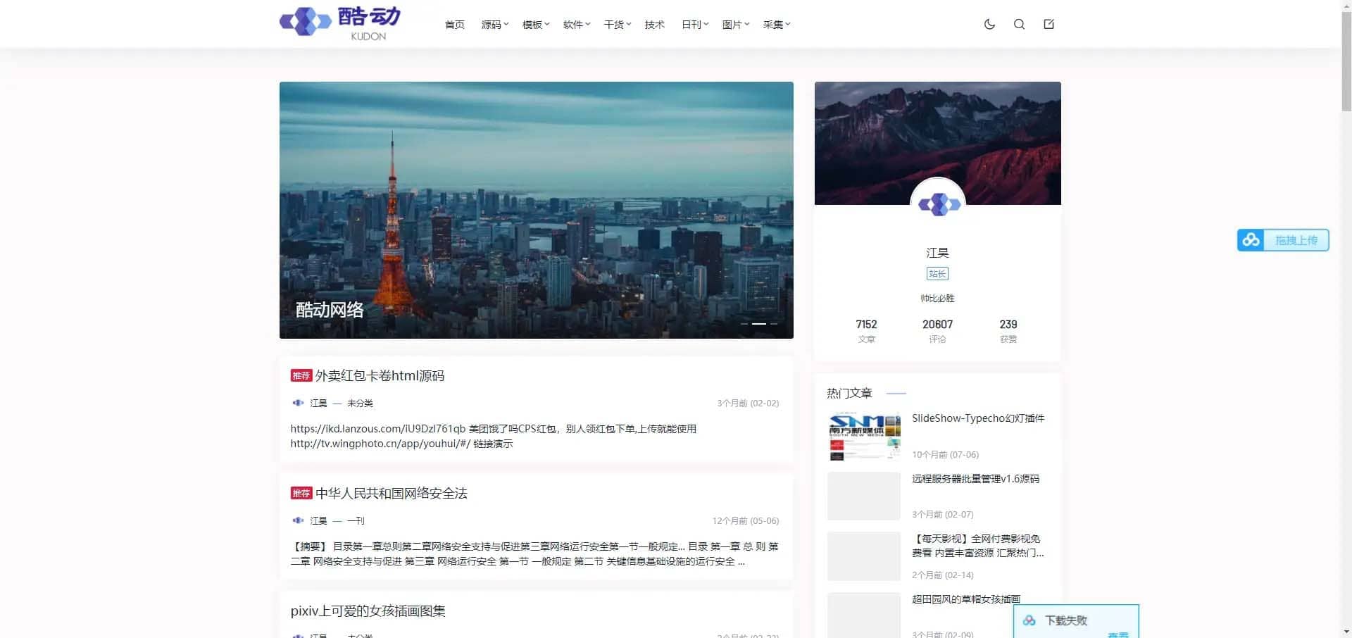Expand the 模板 dropdown menu
The width and height of the screenshot is (1352, 638).
[x=535, y=25]
